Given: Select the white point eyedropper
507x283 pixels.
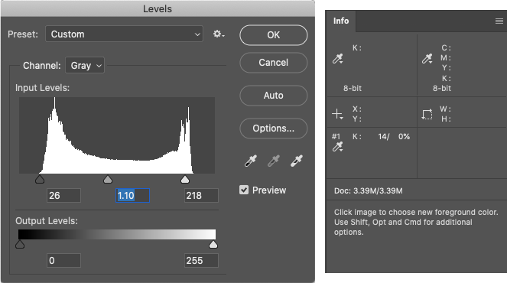Looking at the screenshot, I should point(297,161).
